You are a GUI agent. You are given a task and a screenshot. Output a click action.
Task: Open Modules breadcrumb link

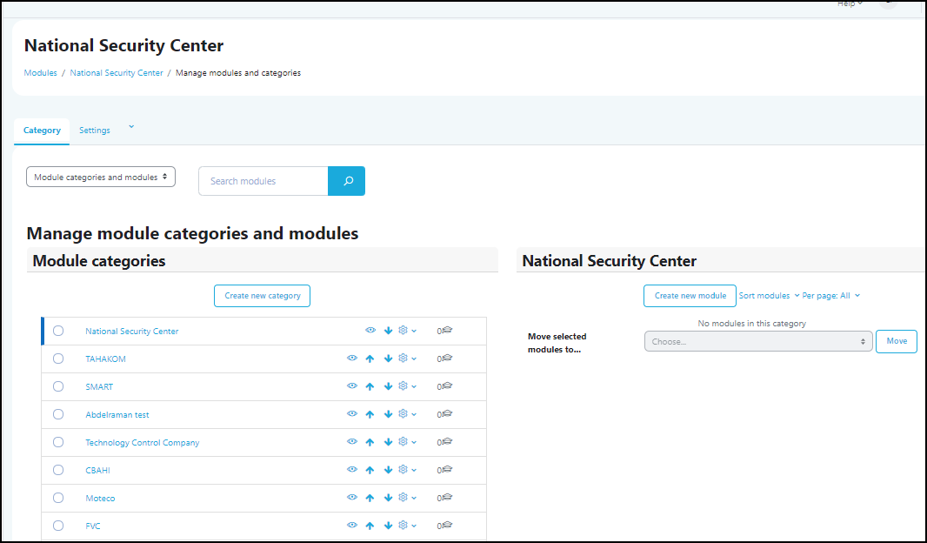(x=40, y=73)
